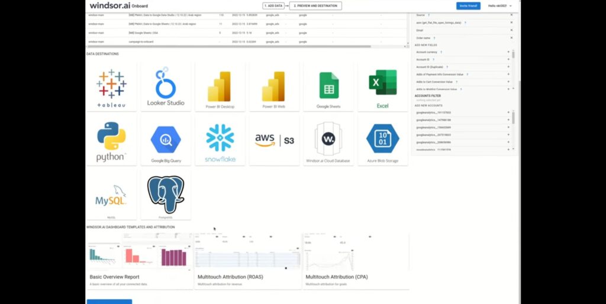Viewport: 606px width, 304px height.
Task: Click the Add New Accounts list scrollbar
Action: pos(513,118)
